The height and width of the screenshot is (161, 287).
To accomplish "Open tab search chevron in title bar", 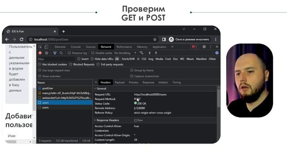I will point(184,29).
